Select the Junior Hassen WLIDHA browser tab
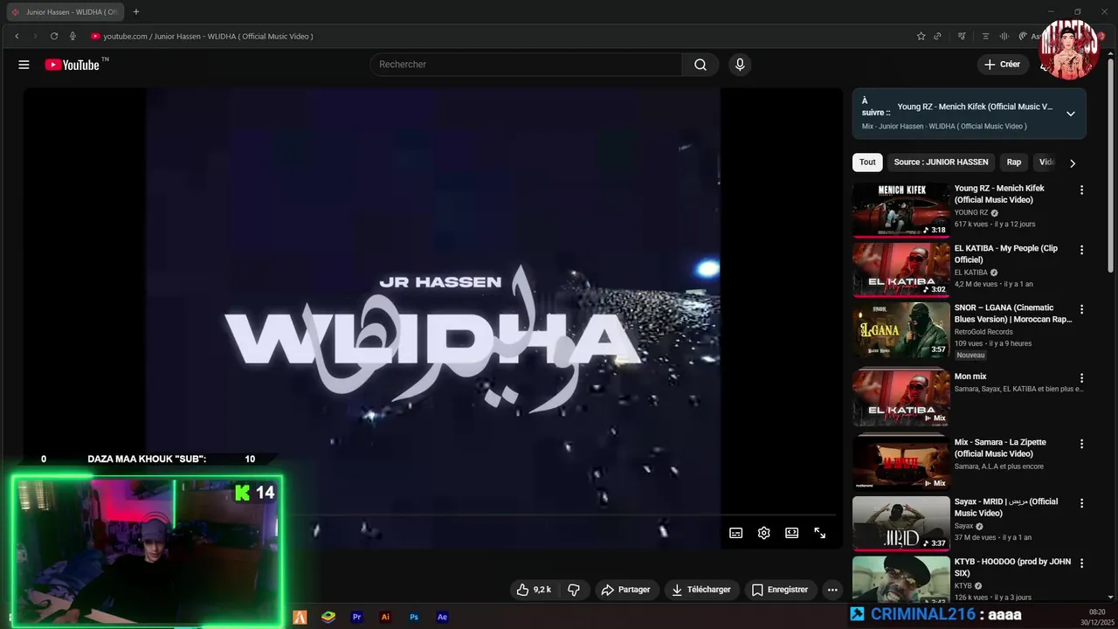This screenshot has height=629, width=1118. coord(66,12)
